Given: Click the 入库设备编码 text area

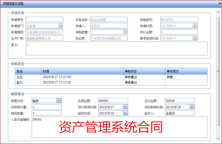Looking at the screenshot, I should click(x=120, y=127).
